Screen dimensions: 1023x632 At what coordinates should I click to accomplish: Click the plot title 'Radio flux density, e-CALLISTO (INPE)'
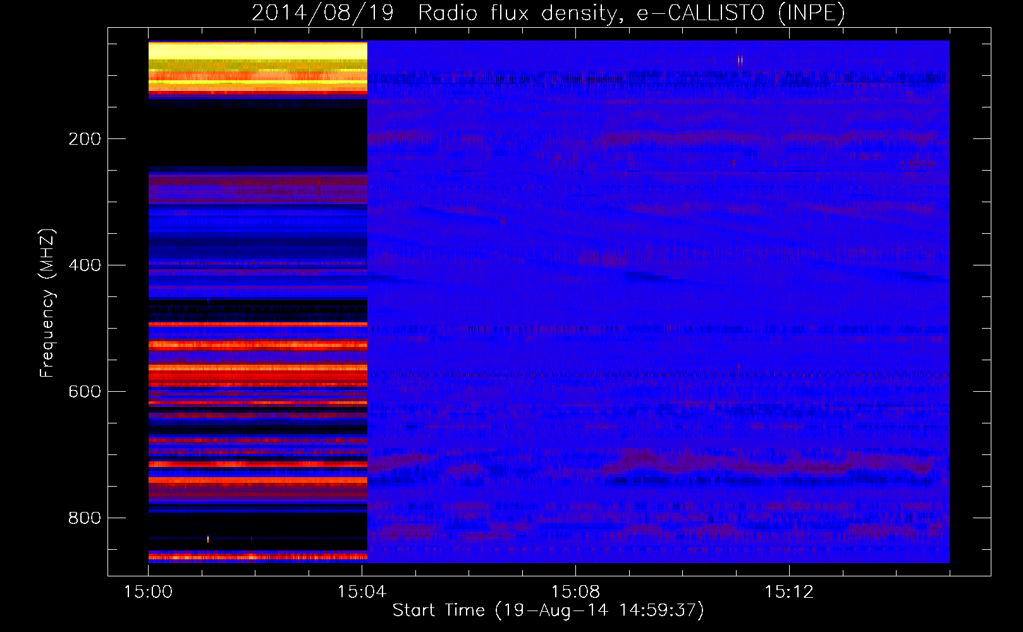point(632,13)
